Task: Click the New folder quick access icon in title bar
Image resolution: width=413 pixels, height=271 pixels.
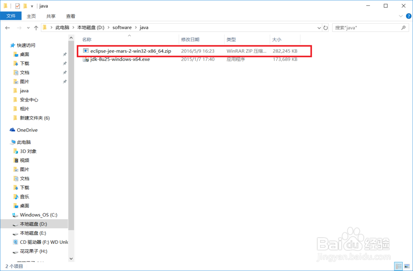Action: [x=25, y=6]
